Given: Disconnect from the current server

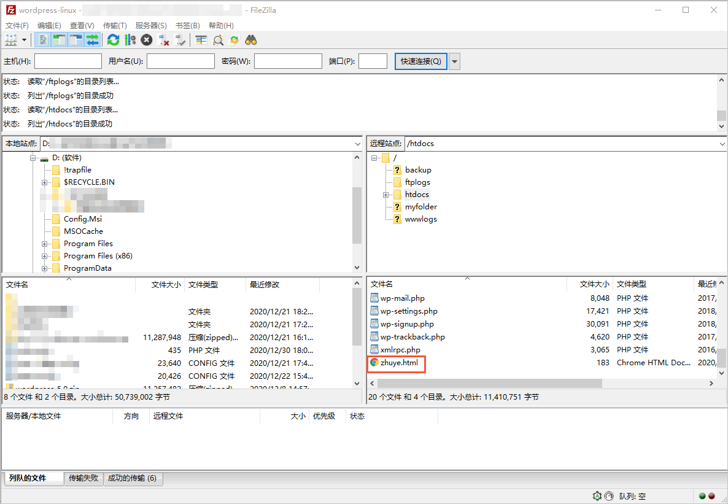Looking at the screenshot, I should coord(163,41).
